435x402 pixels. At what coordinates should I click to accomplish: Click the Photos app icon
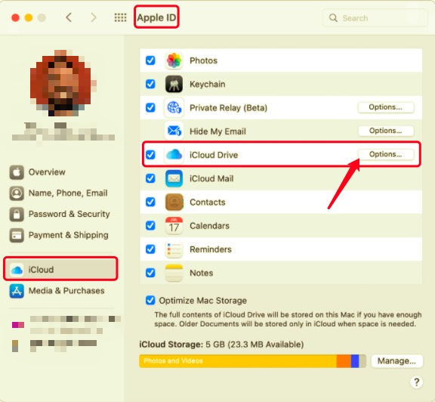174,60
